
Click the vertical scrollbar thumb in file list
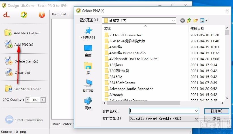point(227,32)
